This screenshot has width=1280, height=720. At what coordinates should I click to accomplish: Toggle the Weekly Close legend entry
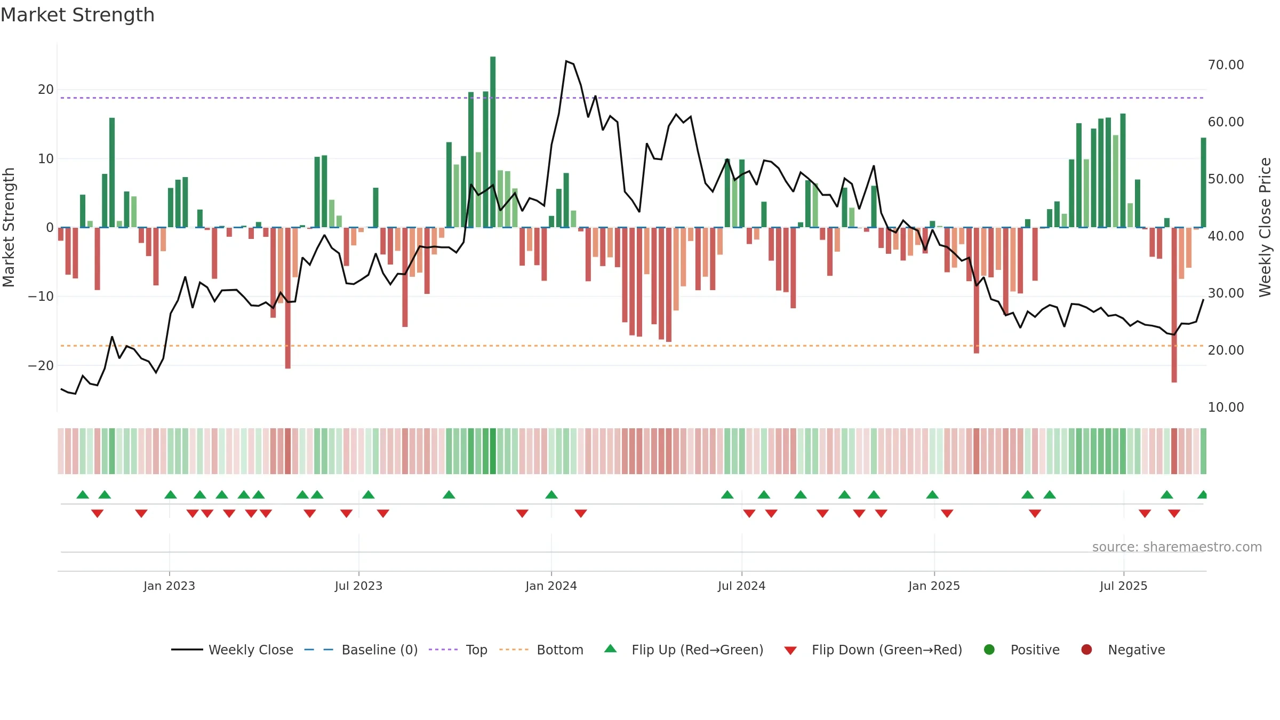[x=232, y=650]
